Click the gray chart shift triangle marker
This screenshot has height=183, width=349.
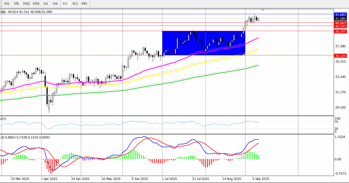tap(262, 10)
